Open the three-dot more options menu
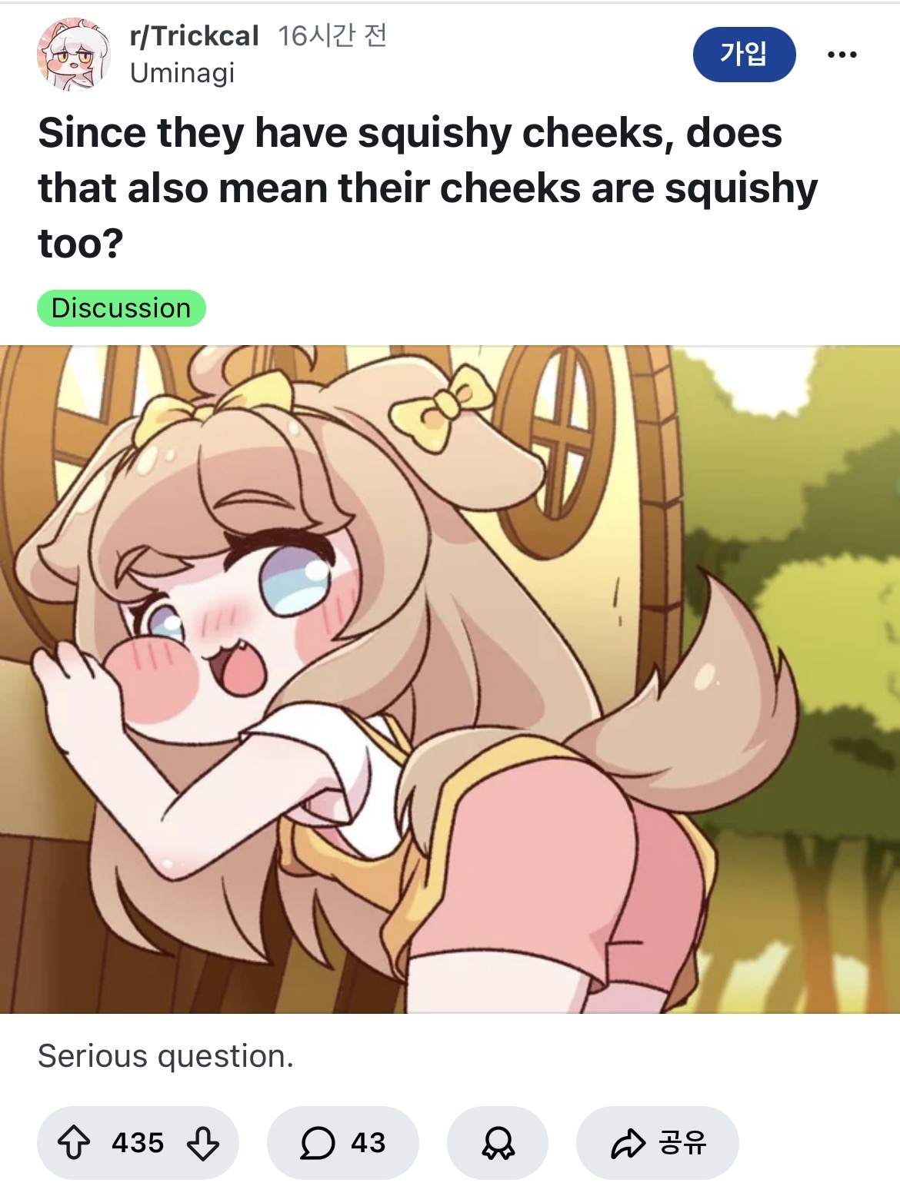900x1186 pixels. (x=842, y=55)
